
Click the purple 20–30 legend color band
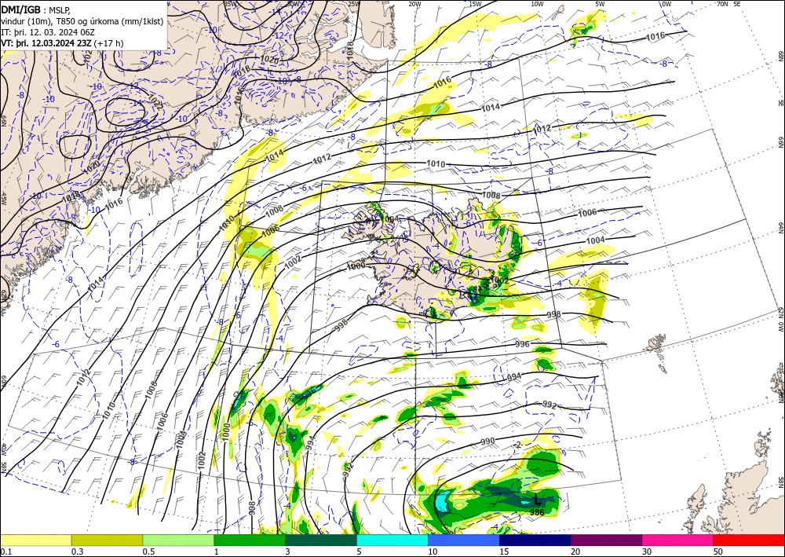click(x=606, y=540)
